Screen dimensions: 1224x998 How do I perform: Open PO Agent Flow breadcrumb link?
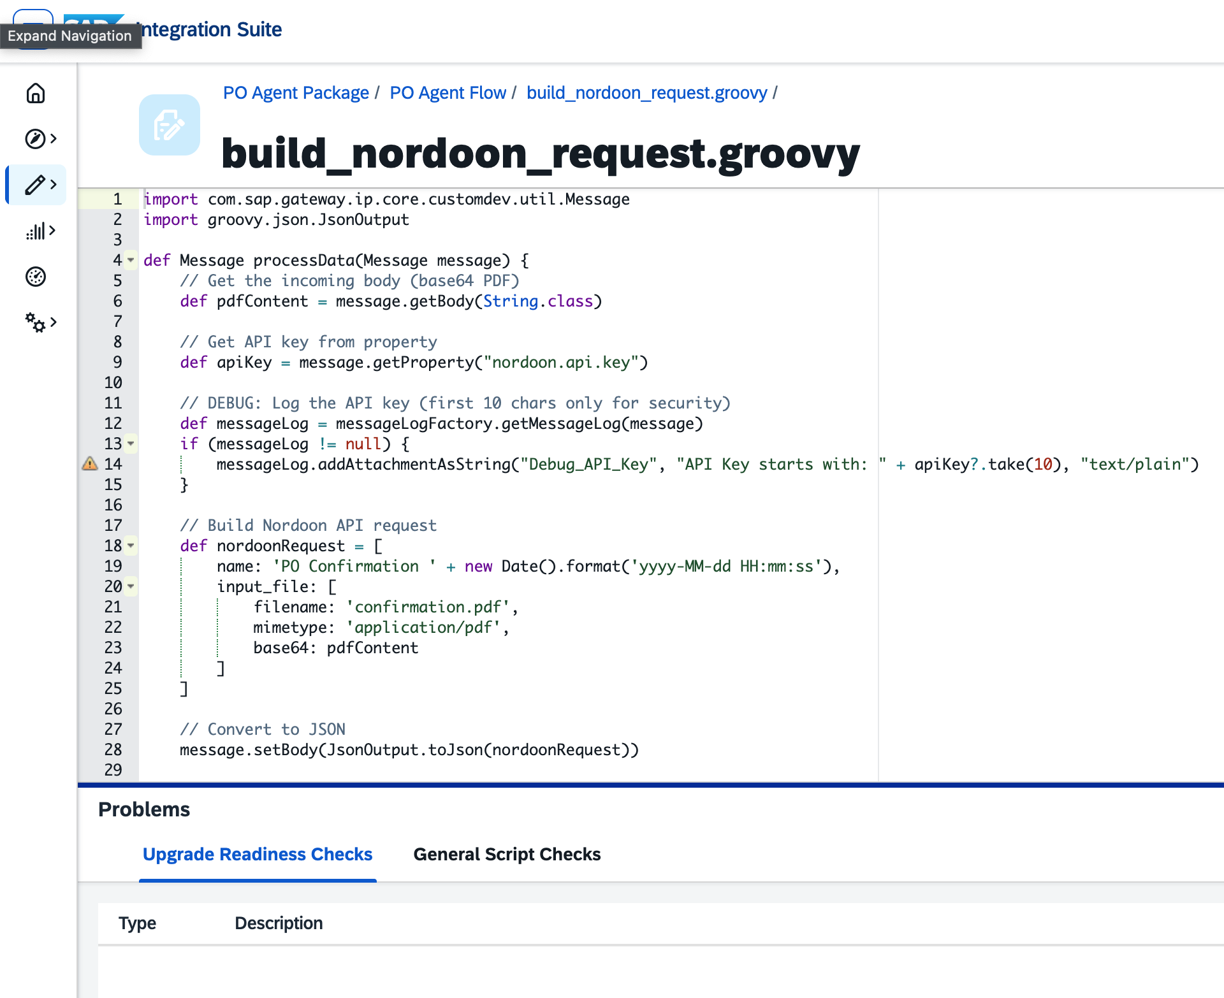click(448, 93)
